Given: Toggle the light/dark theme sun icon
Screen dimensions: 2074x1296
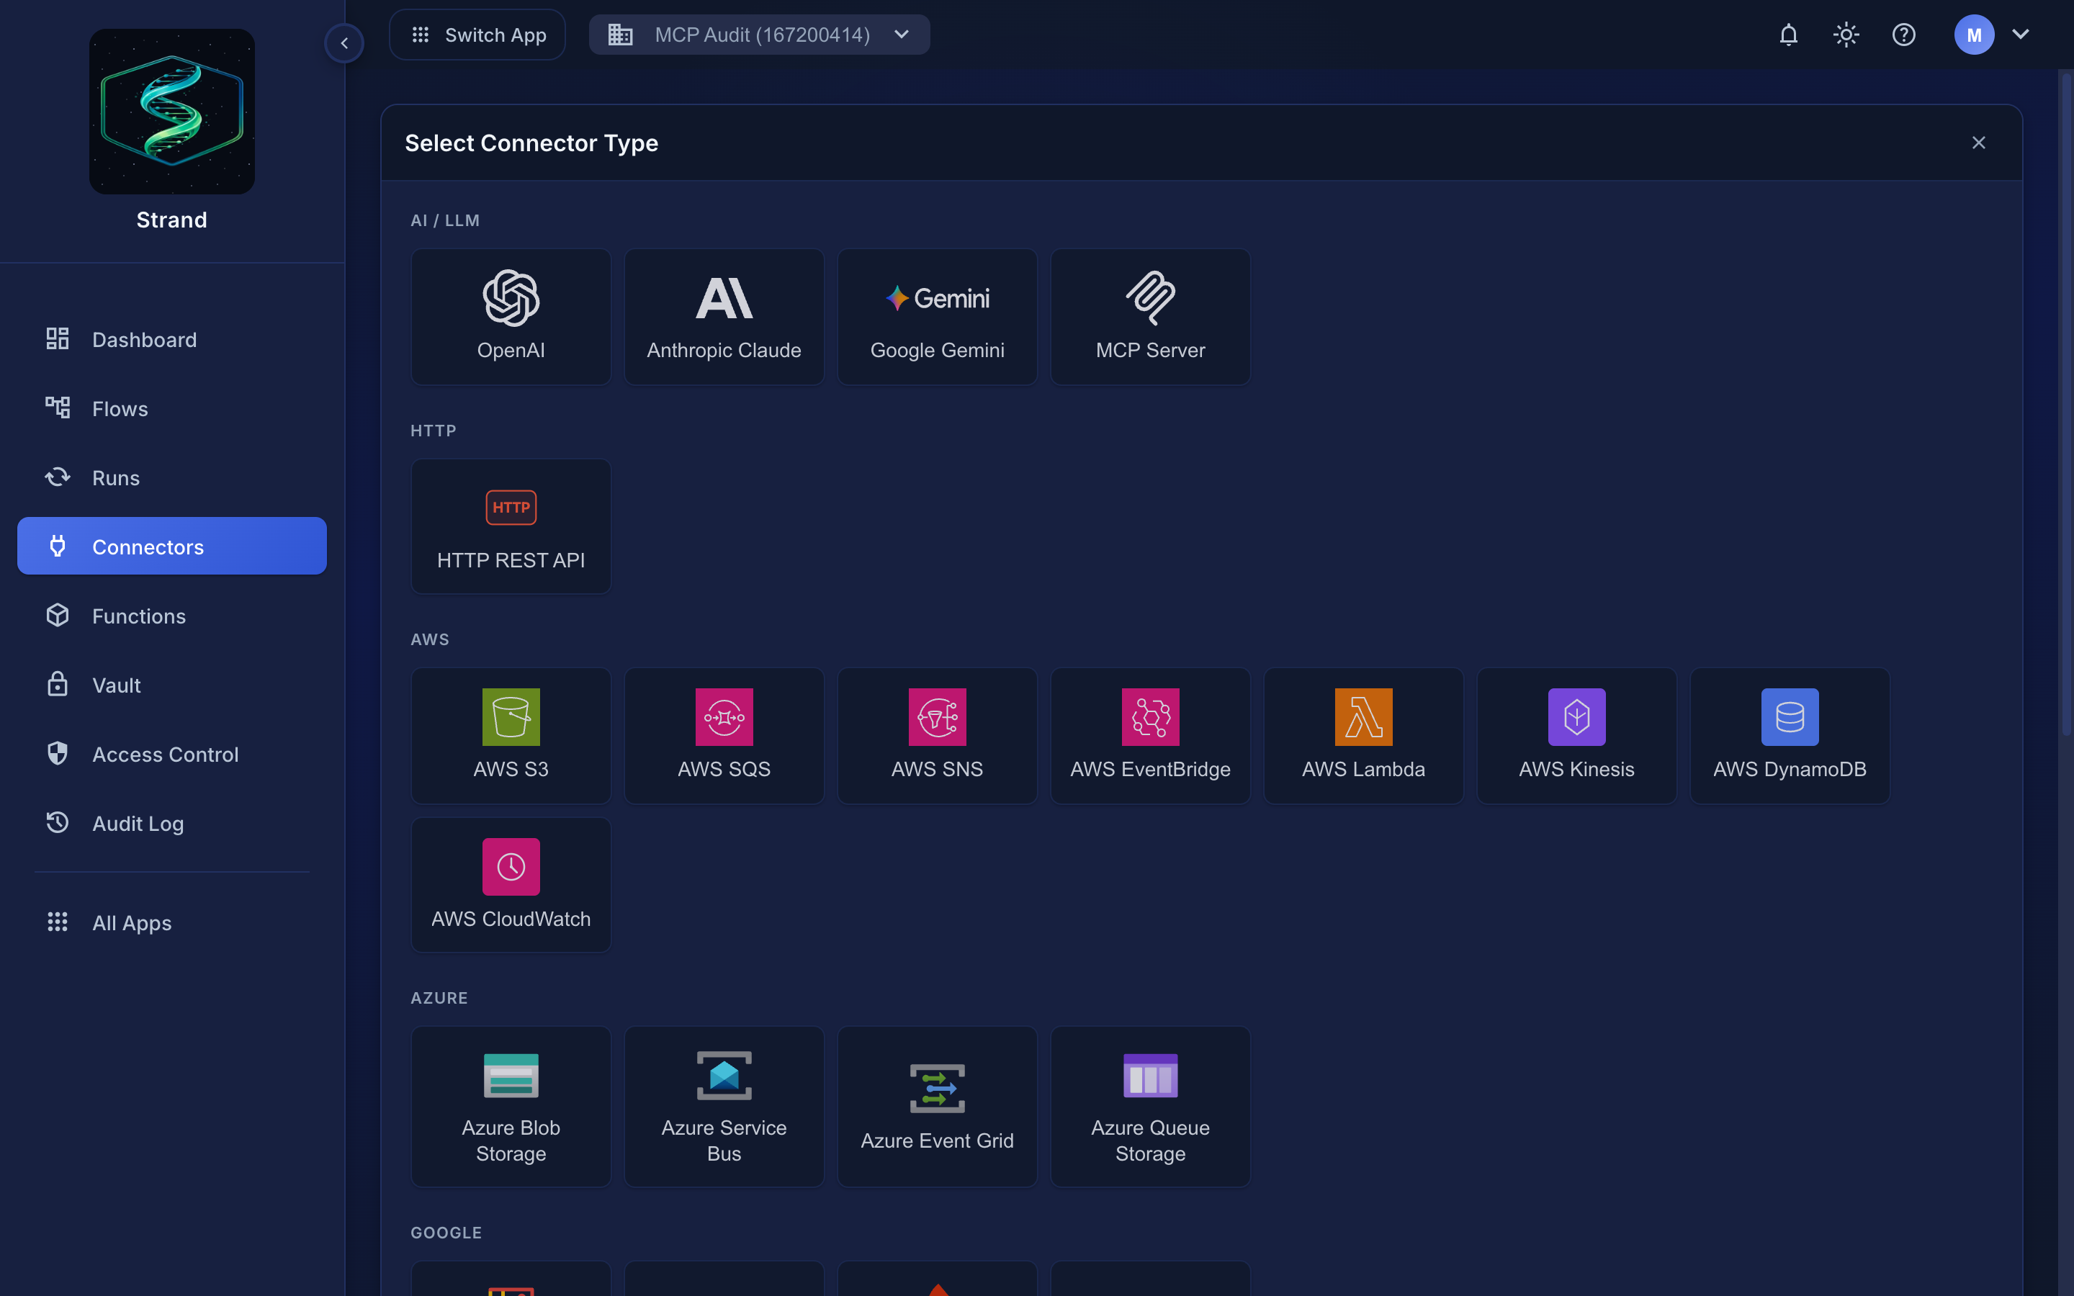Looking at the screenshot, I should click(x=1846, y=35).
